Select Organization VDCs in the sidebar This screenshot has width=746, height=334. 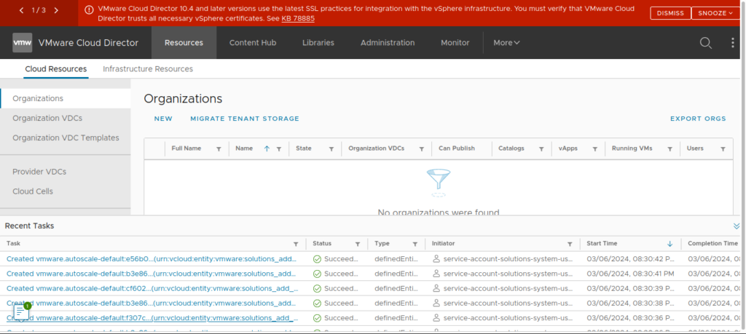click(47, 118)
